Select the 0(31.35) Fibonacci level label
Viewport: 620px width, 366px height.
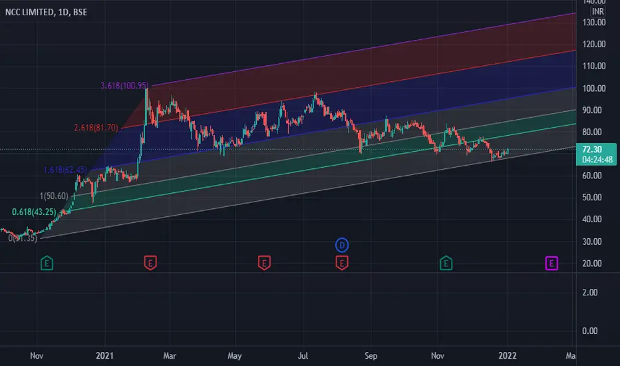[23, 238]
